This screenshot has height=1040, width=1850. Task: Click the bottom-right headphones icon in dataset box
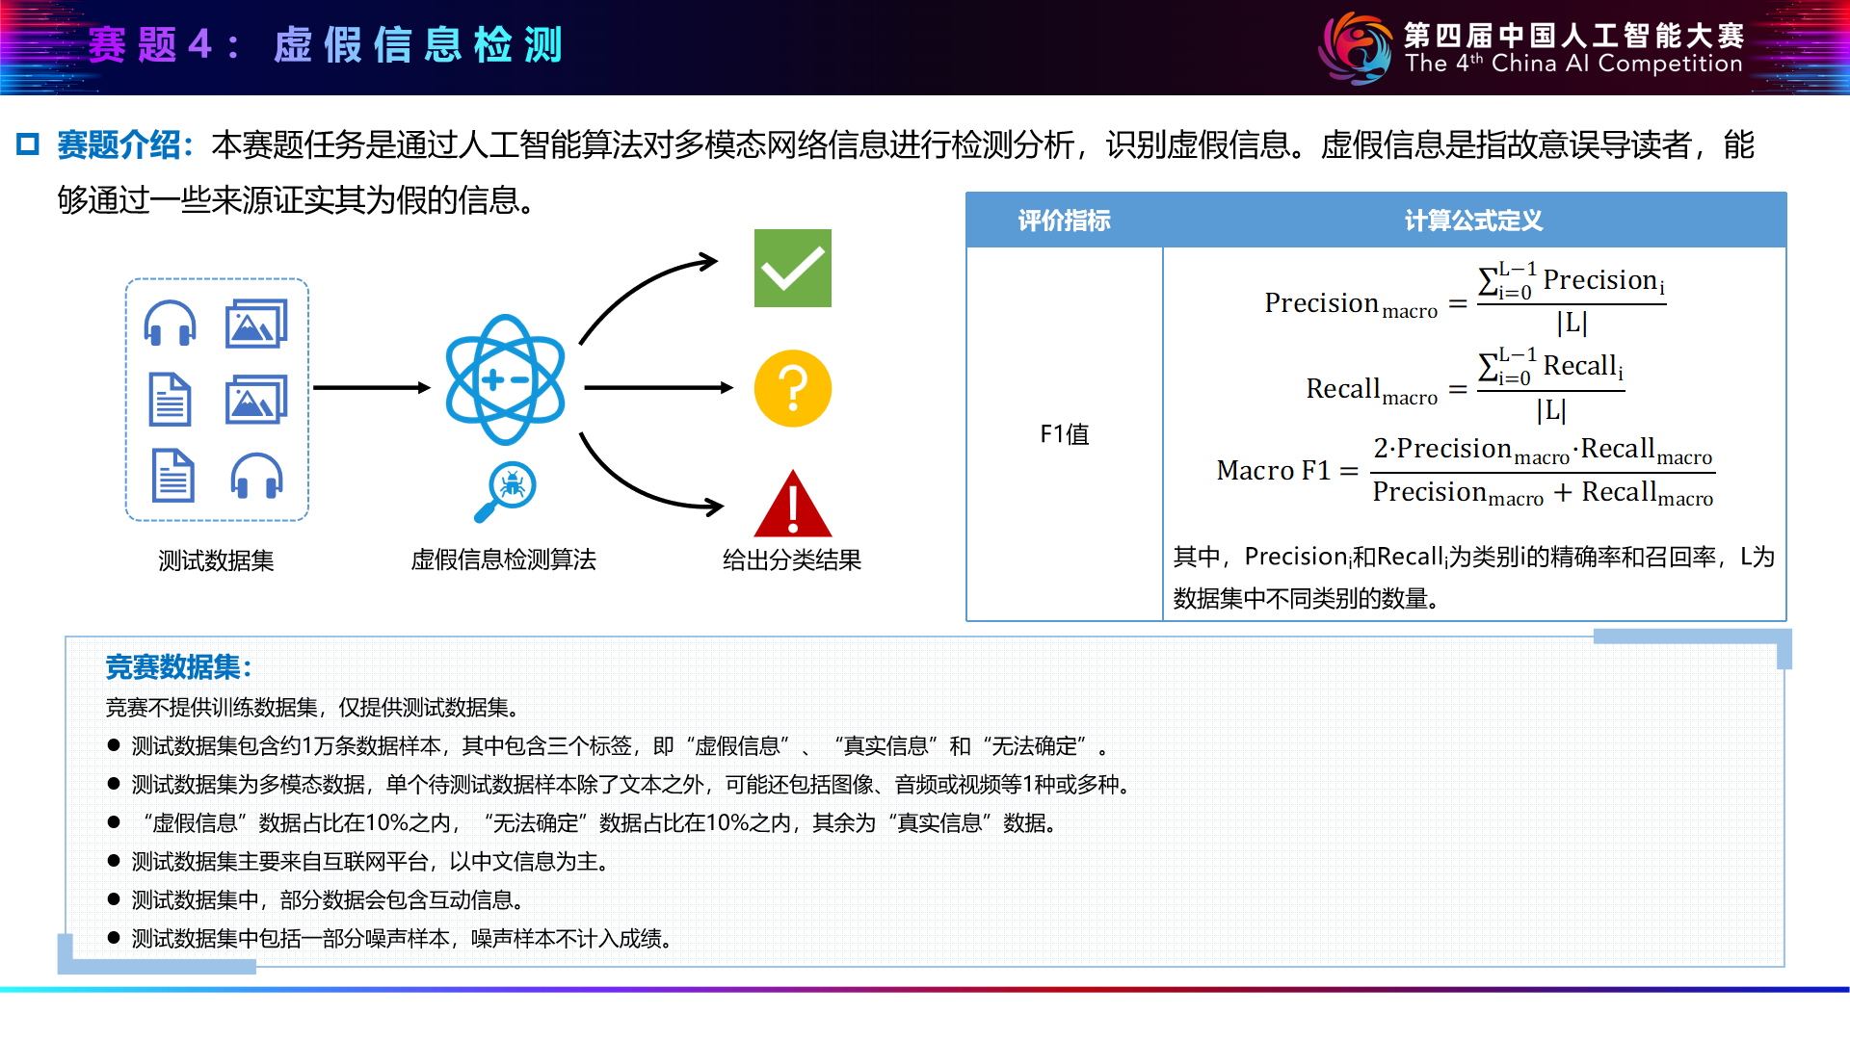click(257, 475)
